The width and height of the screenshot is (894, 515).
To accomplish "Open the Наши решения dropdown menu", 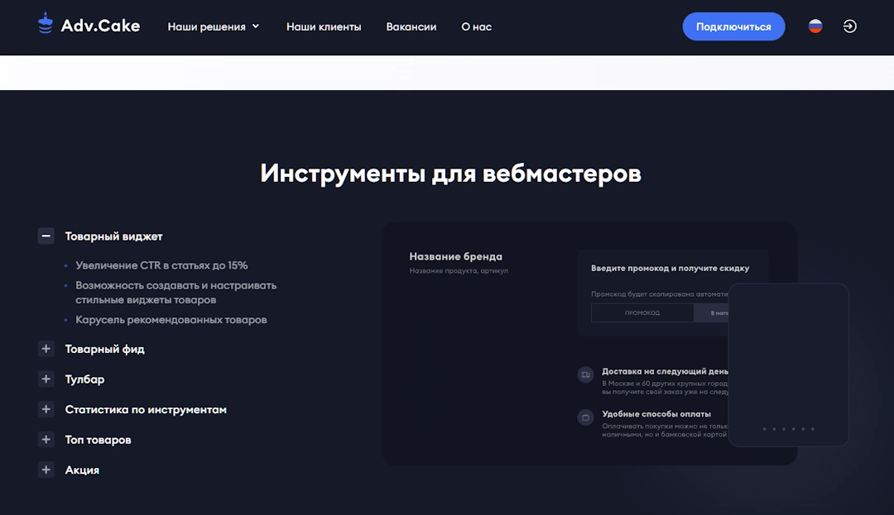I will (214, 26).
